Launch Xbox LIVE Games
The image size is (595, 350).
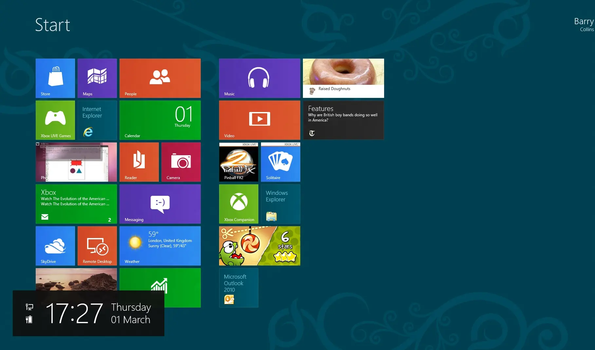55,120
